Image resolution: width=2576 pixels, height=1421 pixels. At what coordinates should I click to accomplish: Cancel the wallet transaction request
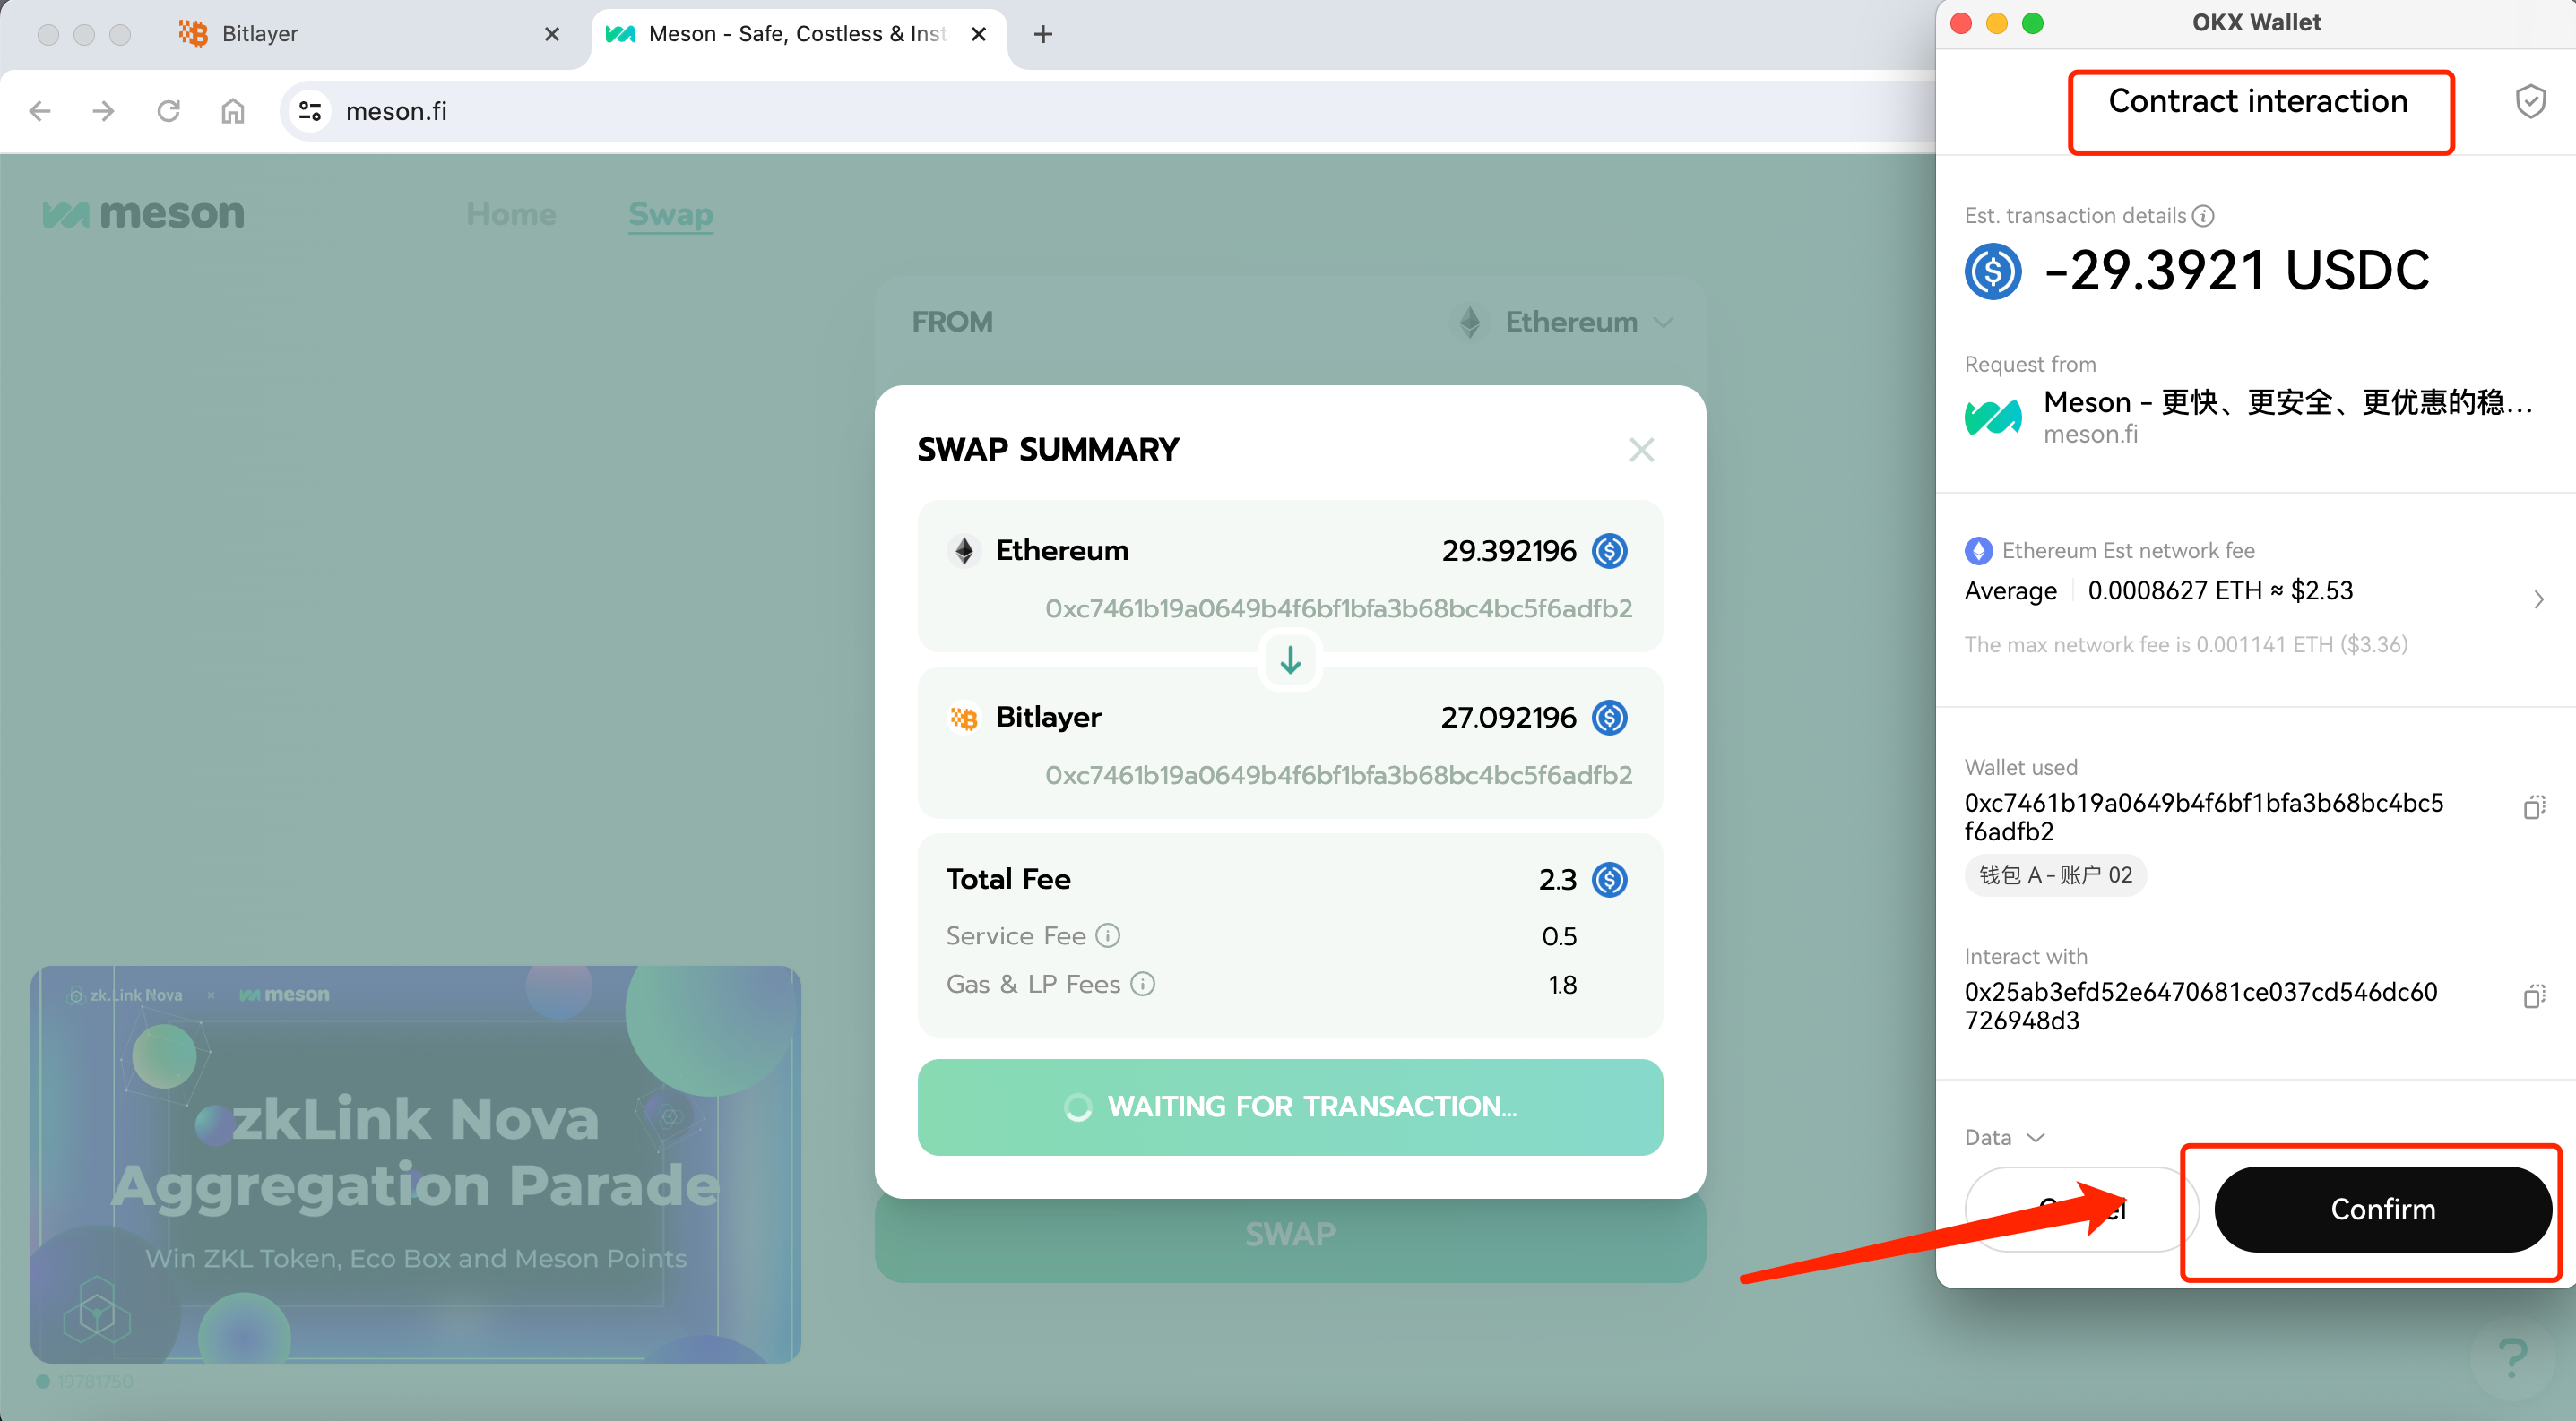click(x=2080, y=1210)
